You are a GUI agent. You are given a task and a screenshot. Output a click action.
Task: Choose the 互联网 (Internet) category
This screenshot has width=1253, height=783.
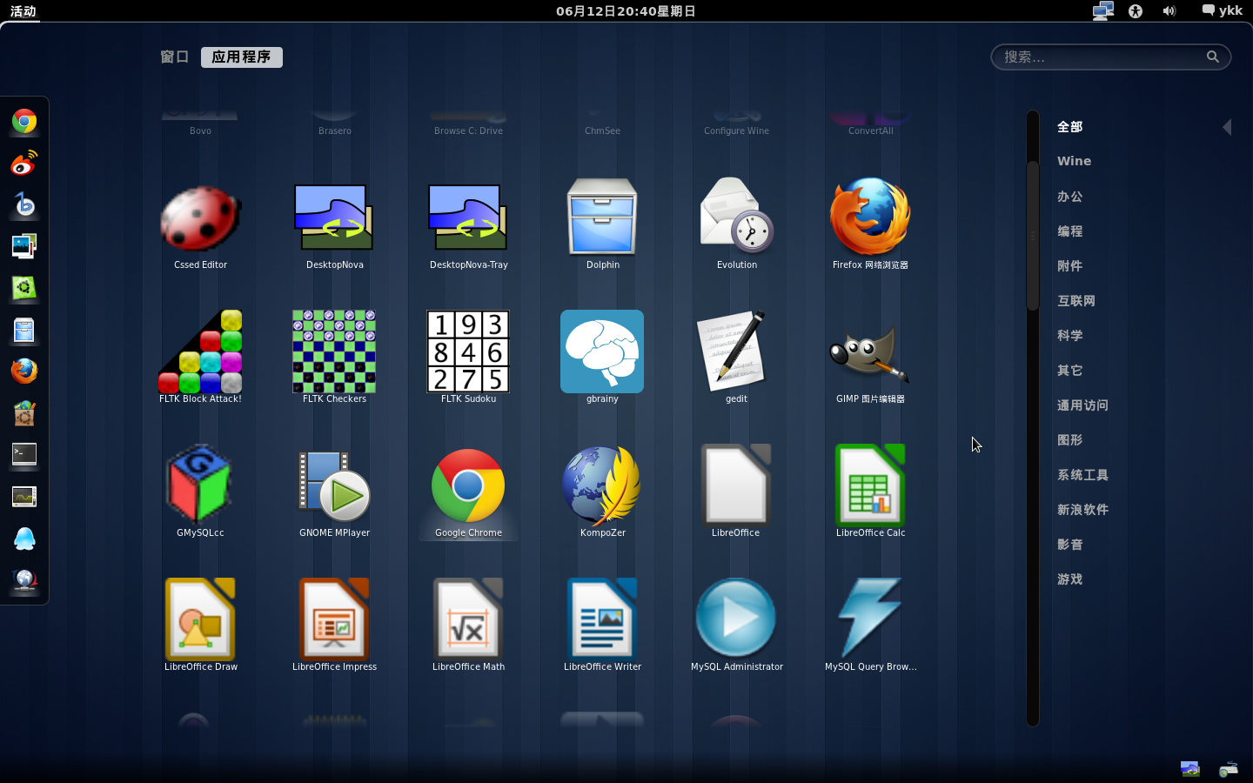[x=1076, y=301]
